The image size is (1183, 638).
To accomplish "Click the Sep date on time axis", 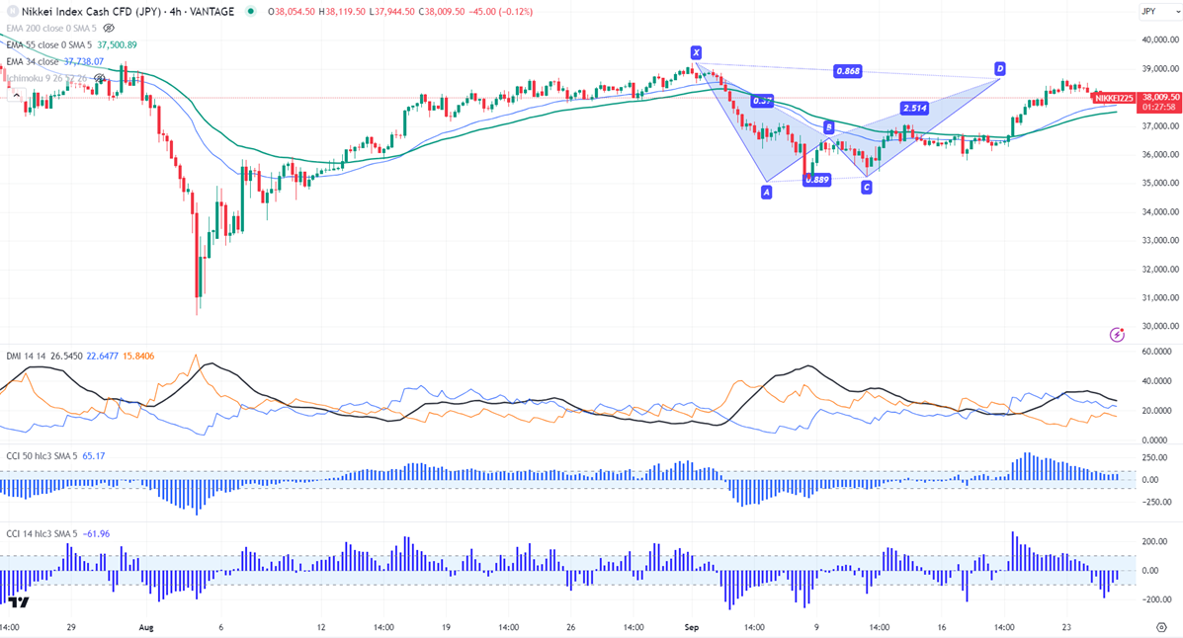I will [x=692, y=627].
